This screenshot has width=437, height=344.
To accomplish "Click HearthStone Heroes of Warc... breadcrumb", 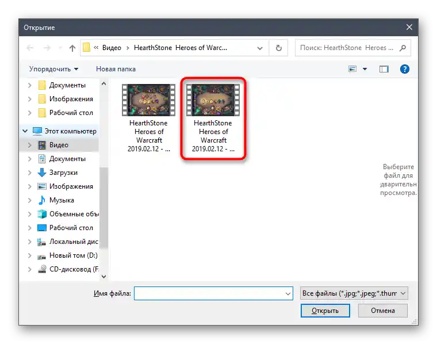I will (x=181, y=48).
